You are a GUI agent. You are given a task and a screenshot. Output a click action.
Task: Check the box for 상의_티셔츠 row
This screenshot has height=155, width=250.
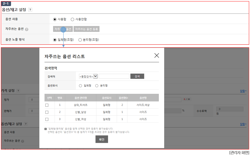click(47, 105)
